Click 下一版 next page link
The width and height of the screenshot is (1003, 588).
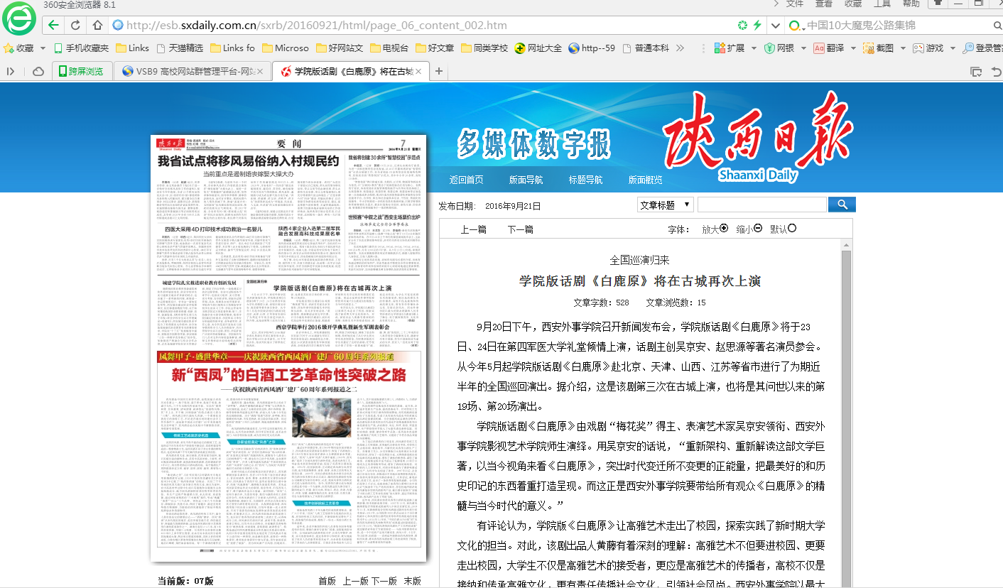(x=384, y=581)
